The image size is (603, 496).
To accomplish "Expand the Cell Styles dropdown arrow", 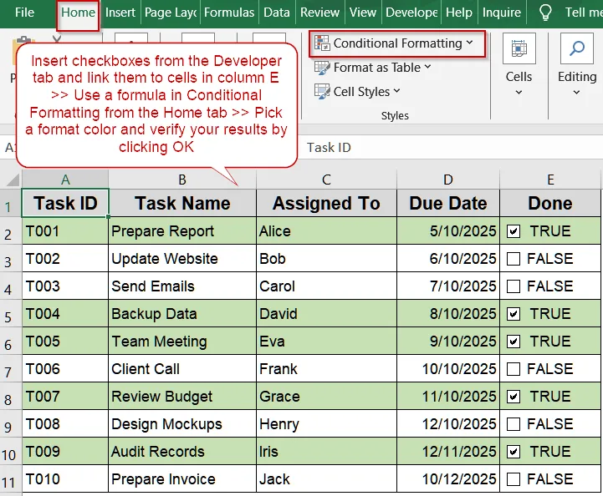I will [x=397, y=91].
